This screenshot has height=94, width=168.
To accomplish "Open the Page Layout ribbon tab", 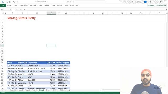I will click(24, 5).
